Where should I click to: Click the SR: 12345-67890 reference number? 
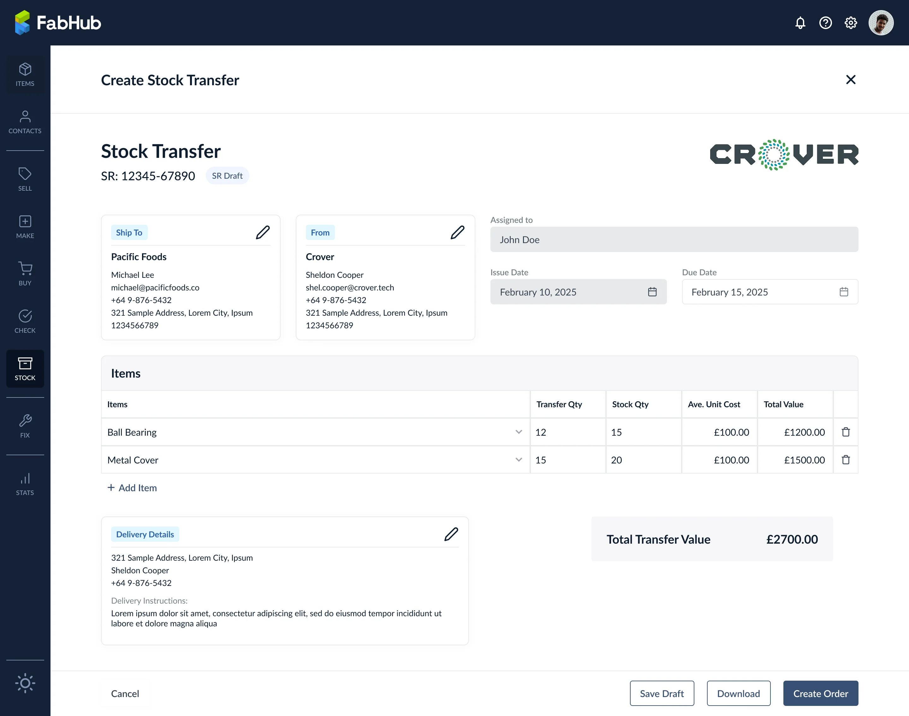pyautogui.click(x=148, y=176)
